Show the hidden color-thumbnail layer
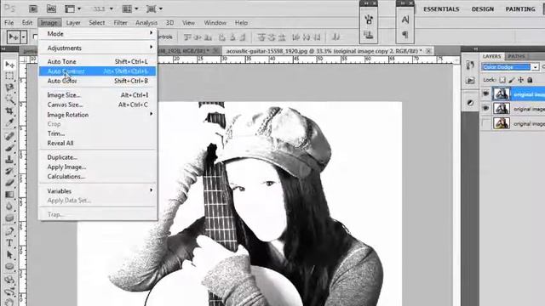Viewport: 545px width, 306px height. tap(485, 123)
